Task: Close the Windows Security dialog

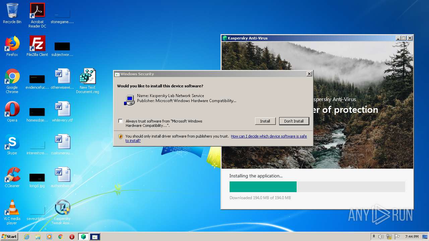Action: tap(309, 74)
